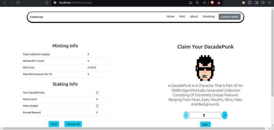The width and height of the screenshot is (274, 130).
Task: Open the site information icon
Action: (55, 3)
